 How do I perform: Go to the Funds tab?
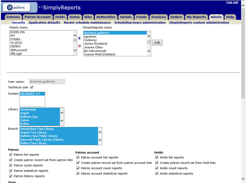[x=141, y=17]
